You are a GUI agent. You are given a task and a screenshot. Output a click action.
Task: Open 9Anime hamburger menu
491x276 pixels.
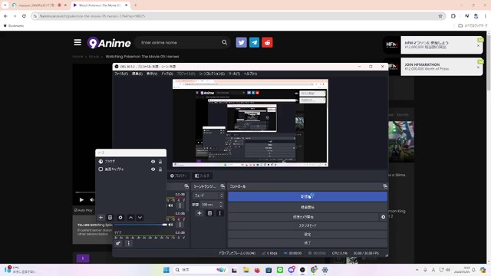(x=77, y=42)
